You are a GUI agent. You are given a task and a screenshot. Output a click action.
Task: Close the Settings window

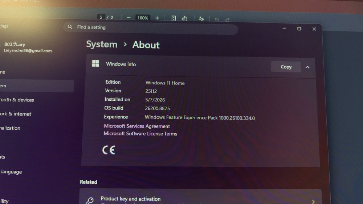(314, 29)
